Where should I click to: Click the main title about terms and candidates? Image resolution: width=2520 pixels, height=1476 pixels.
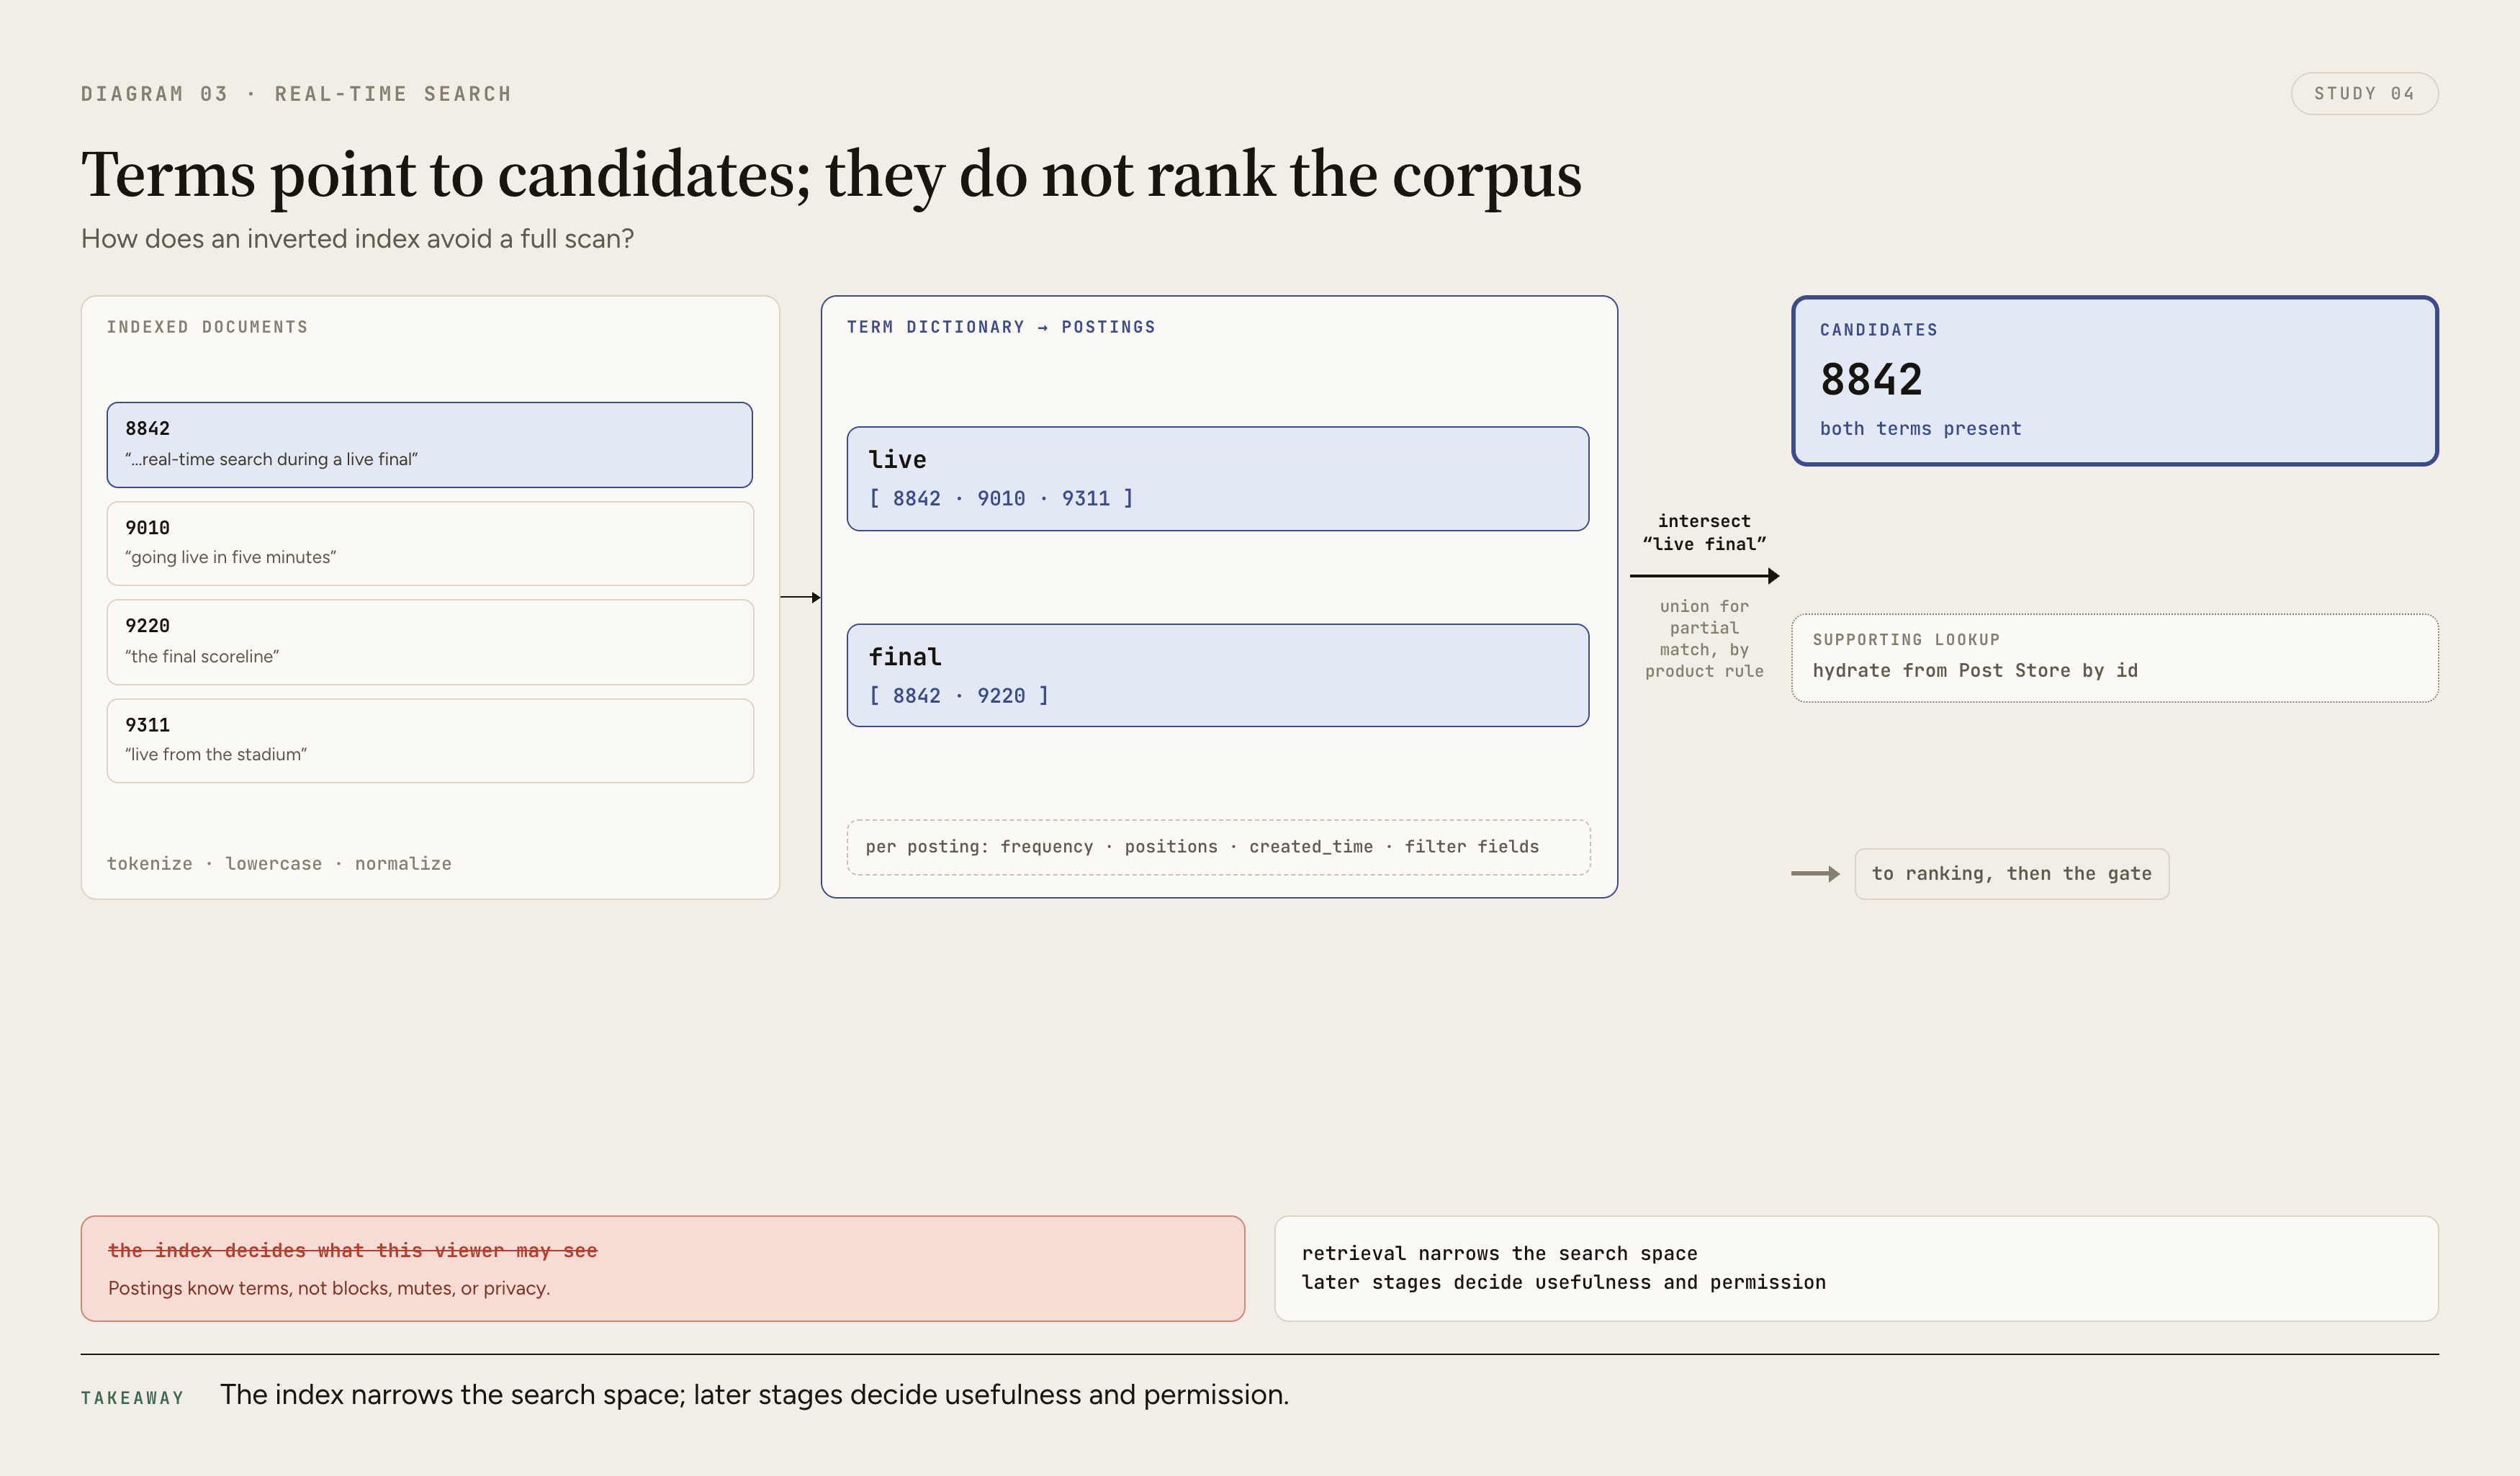(831, 176)
